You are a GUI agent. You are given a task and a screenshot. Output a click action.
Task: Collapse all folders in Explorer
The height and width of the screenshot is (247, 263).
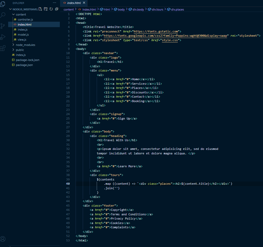57,9
